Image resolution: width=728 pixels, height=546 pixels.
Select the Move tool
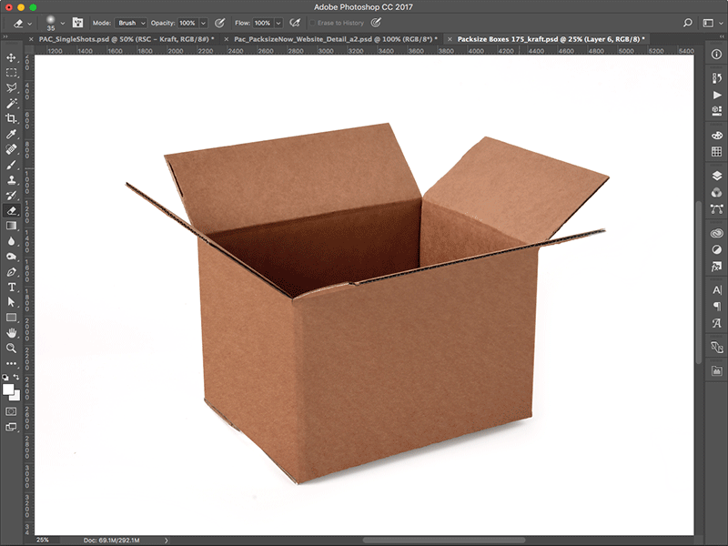13,56
